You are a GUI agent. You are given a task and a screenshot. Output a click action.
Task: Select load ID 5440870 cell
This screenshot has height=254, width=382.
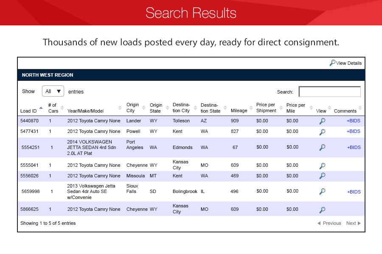click(29, 121)
